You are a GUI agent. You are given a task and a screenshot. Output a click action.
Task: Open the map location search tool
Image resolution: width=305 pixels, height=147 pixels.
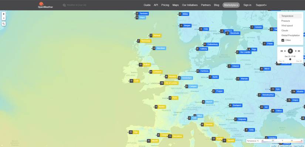click(4, 24)
